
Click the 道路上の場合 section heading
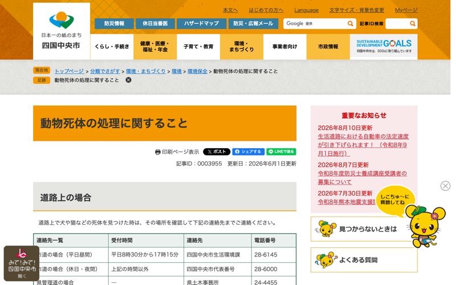[66, 198]
